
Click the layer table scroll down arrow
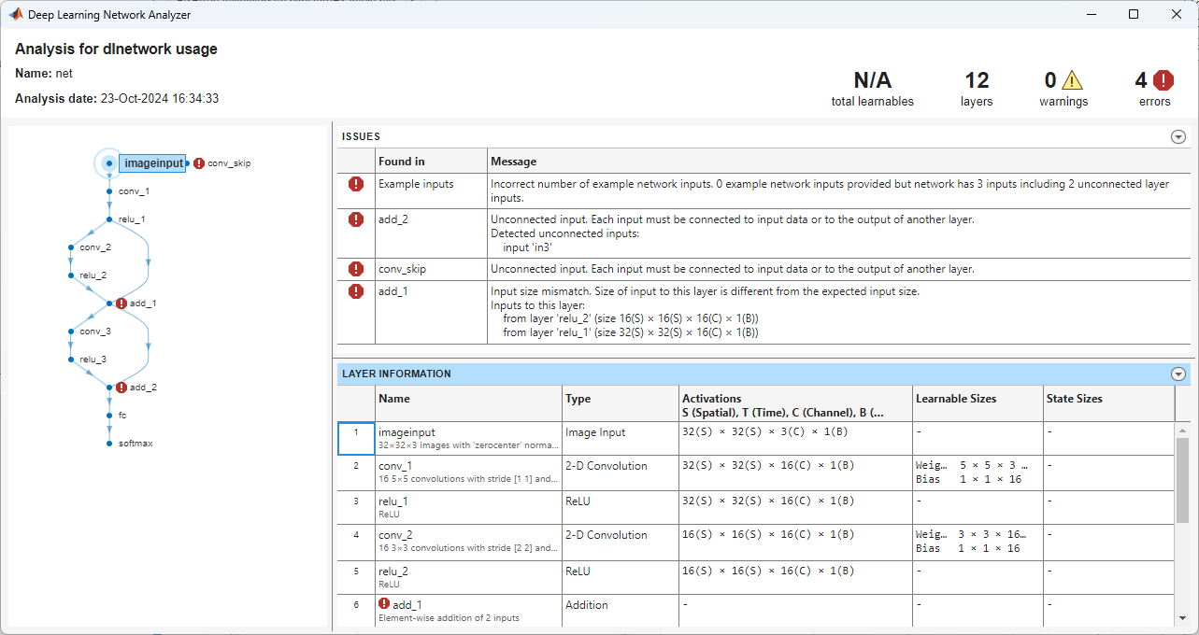[x=1182, y=617]
